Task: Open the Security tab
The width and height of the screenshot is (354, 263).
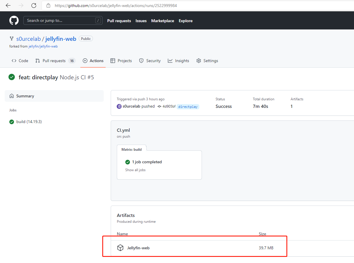Action: [150, 61]
